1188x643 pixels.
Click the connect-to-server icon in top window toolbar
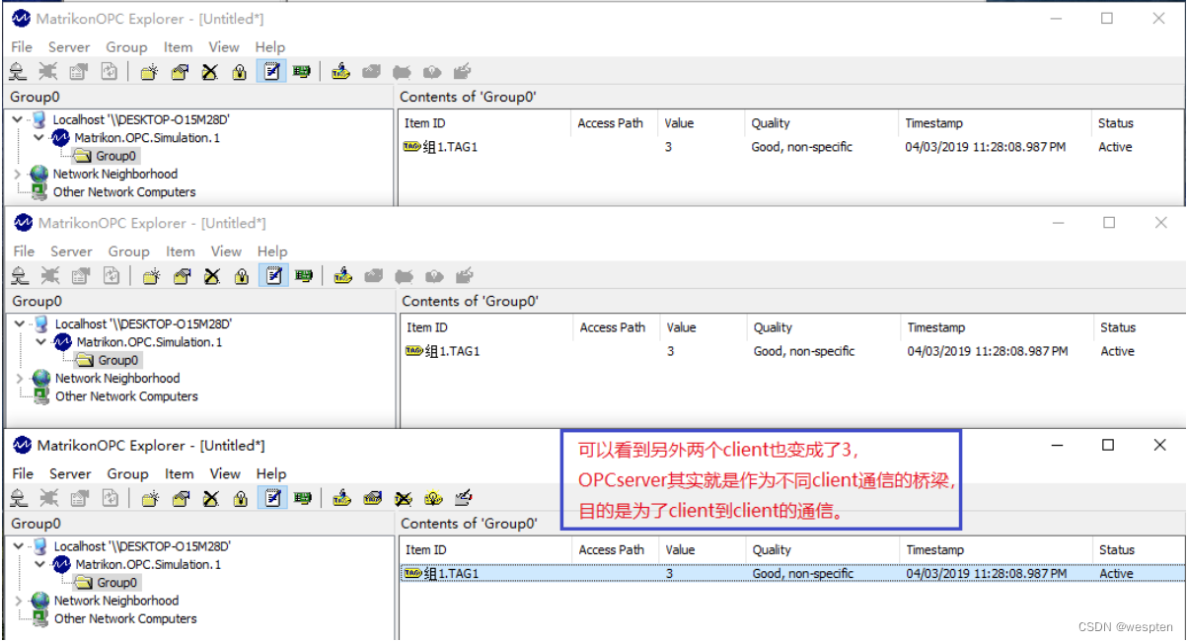click(17, 71)
